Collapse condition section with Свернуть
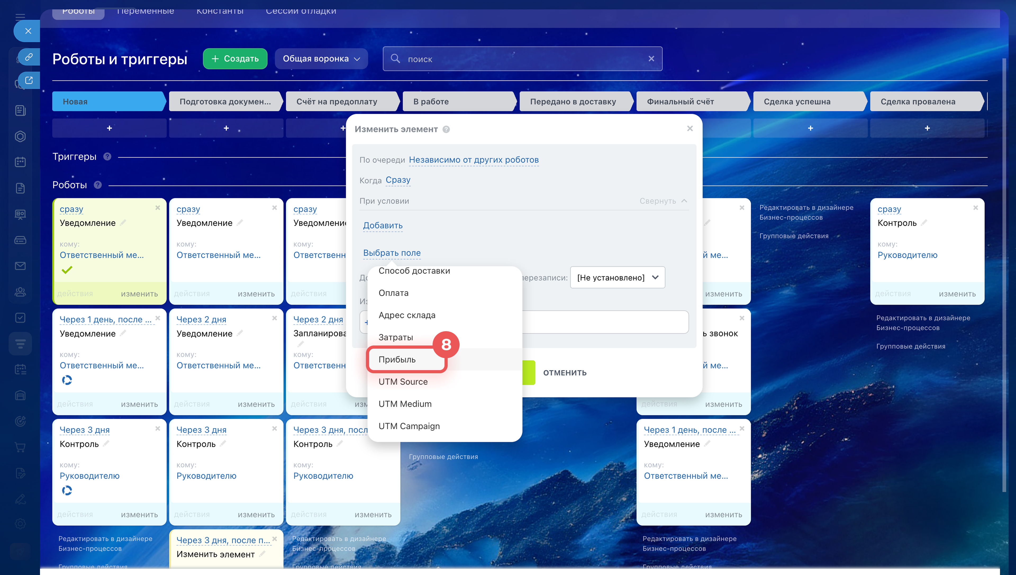 663,201
